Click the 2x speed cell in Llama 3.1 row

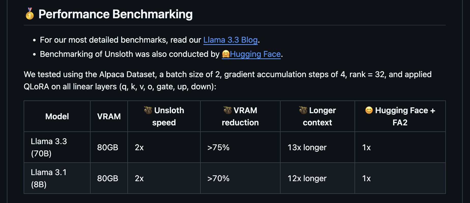coord(164,178)
